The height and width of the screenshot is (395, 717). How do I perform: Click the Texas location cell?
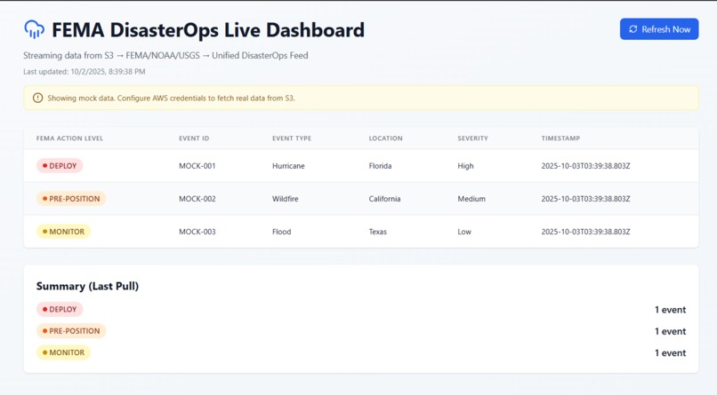click(378, 232)
